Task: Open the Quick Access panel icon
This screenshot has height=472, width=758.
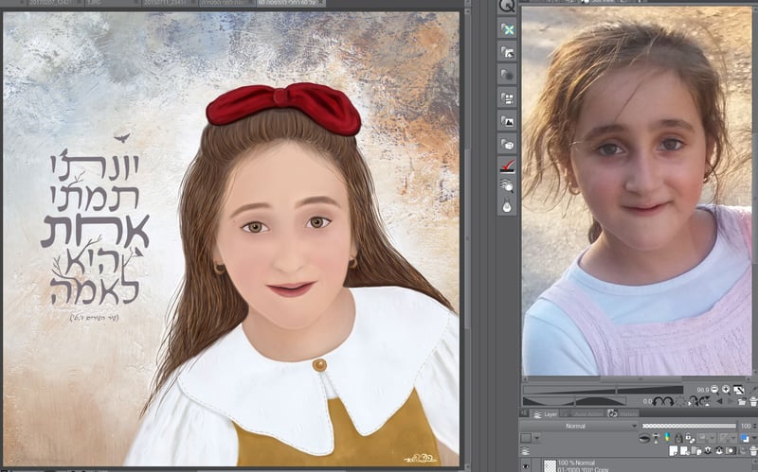Action: (507, 6)
